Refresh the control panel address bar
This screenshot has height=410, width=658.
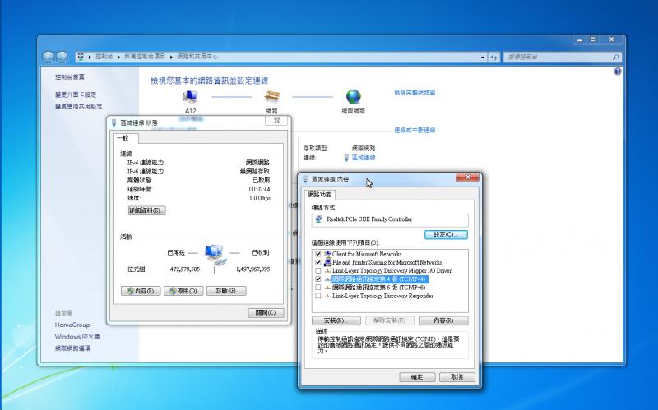[494, 57]
